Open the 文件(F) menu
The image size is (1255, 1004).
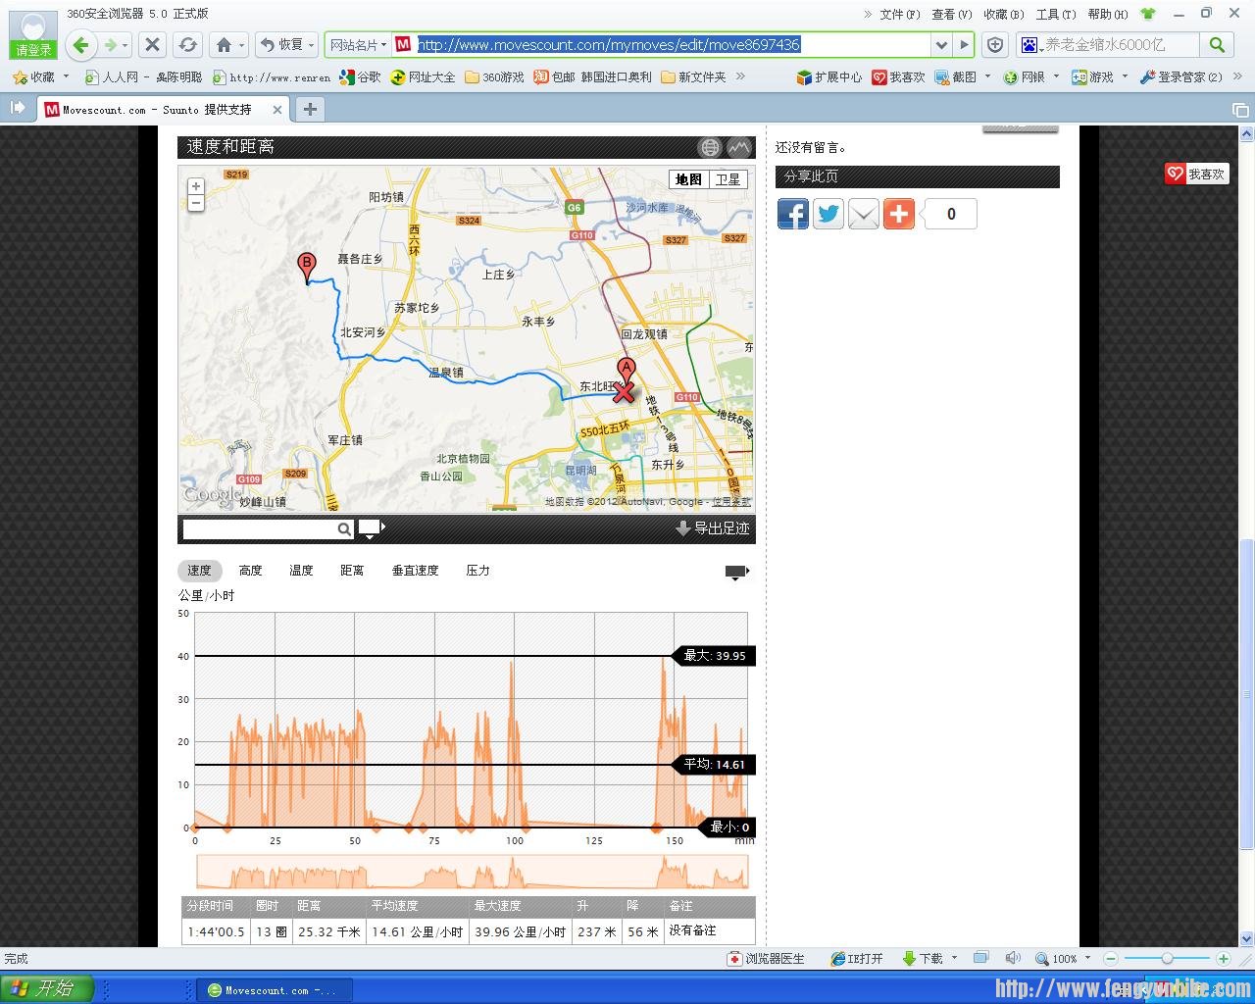tap(899, 14)
